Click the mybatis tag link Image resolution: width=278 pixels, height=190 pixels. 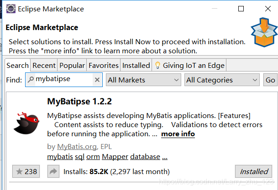click(x=60, y=157)
